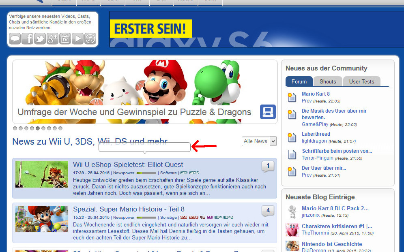The width and height of the screenshot is (404, 252).
Task: Open Charaktere kritisieren #1 blog entry
Action: click(x=337, y=226)
